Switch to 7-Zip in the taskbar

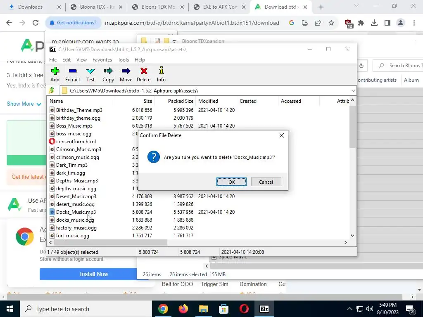point(264,309)
